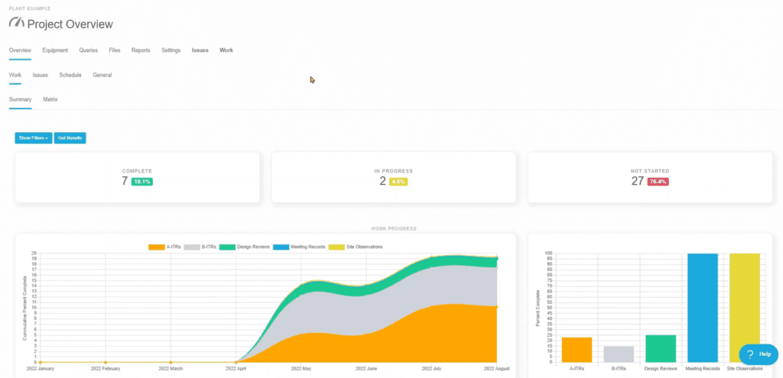This screenshot has width=783, height=378.
Task: Click the In Progress yellow percentage badge
Action: 398,182
